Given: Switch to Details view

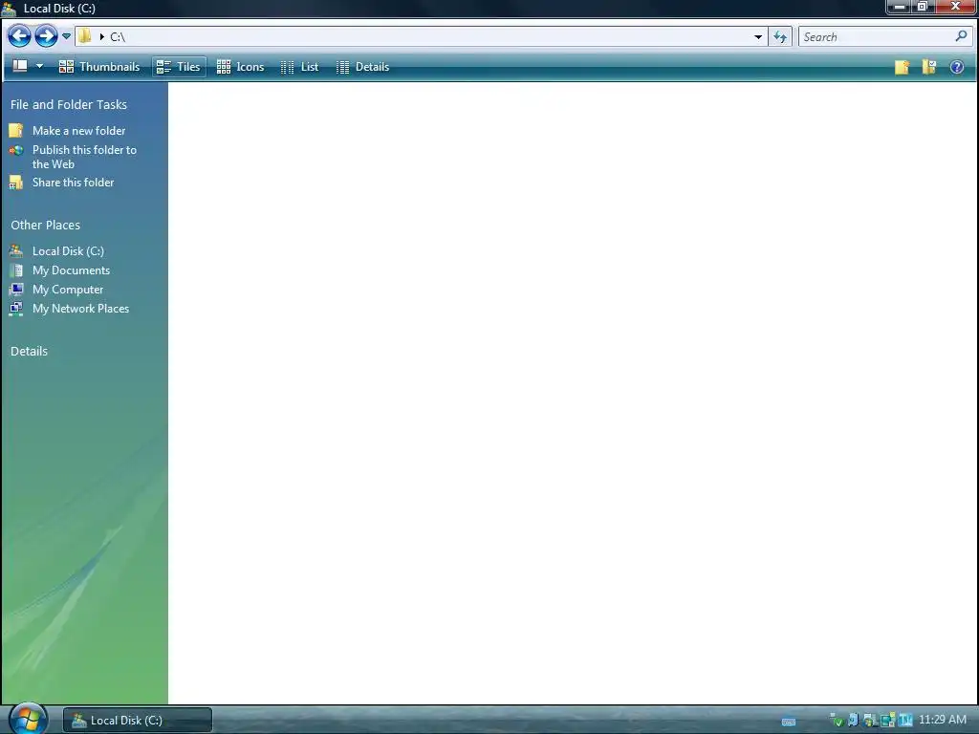Looking at the screenshot, I should click(x=362, y=67).
